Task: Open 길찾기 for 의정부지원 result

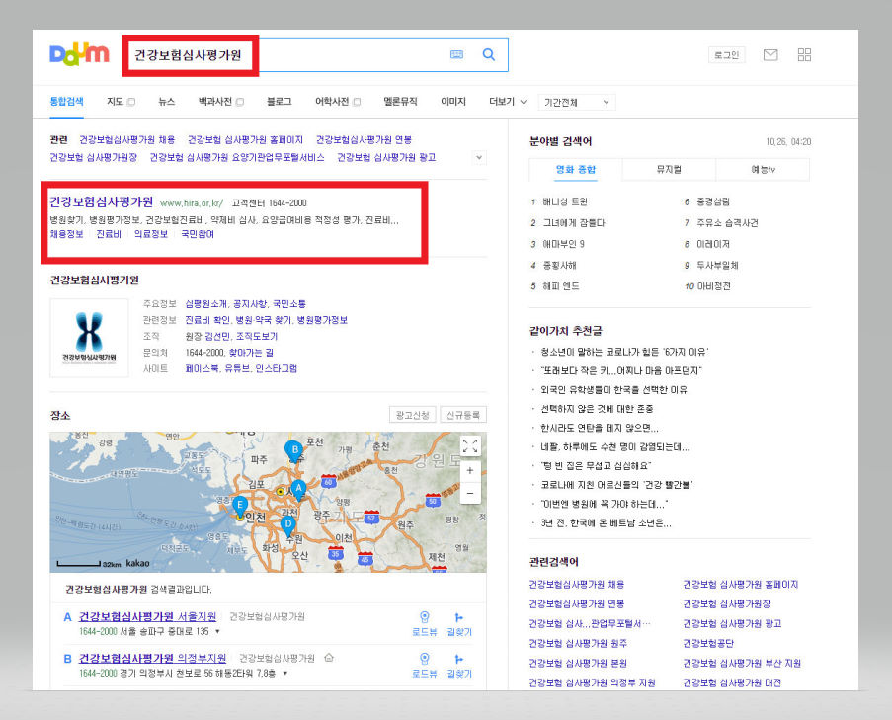Action: tap(459, 666)
